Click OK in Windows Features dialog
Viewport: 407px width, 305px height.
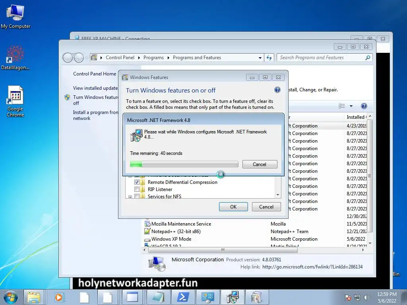pyautogui.click(x=233, y=207)
